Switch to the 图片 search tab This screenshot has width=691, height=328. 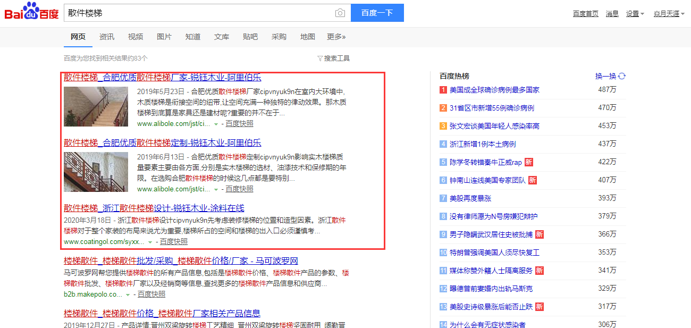click(164, 37)
